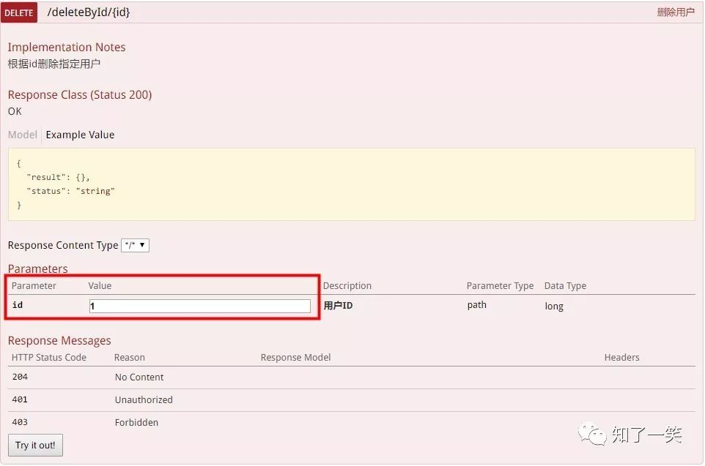Select the Example Value tab
705x466 pixels.
pyautogui.click(x=80, y=135)
